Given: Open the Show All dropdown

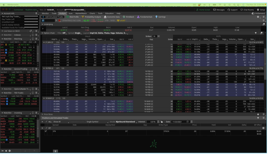Looking at the screenshot, I should (61, 122).
